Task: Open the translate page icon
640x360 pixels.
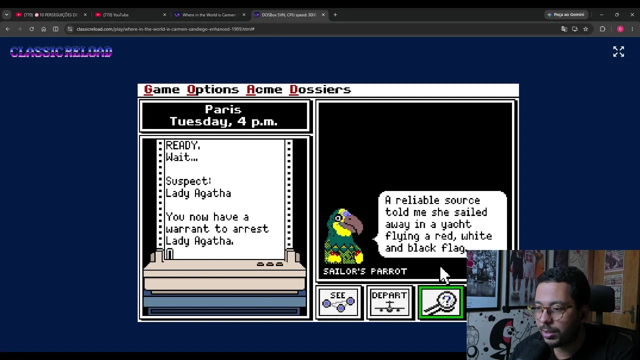Action: (564, 29)
